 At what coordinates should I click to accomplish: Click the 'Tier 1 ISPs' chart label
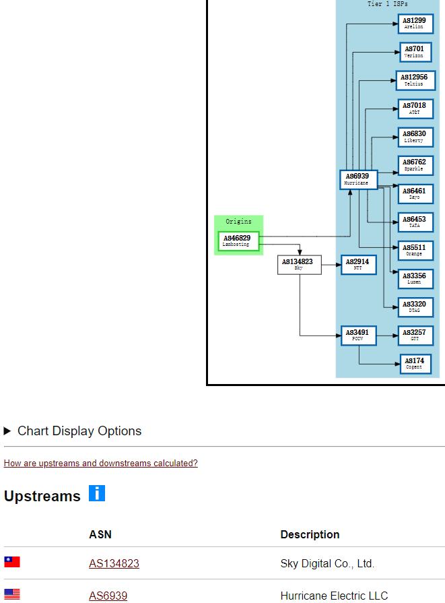coord(387,4)
